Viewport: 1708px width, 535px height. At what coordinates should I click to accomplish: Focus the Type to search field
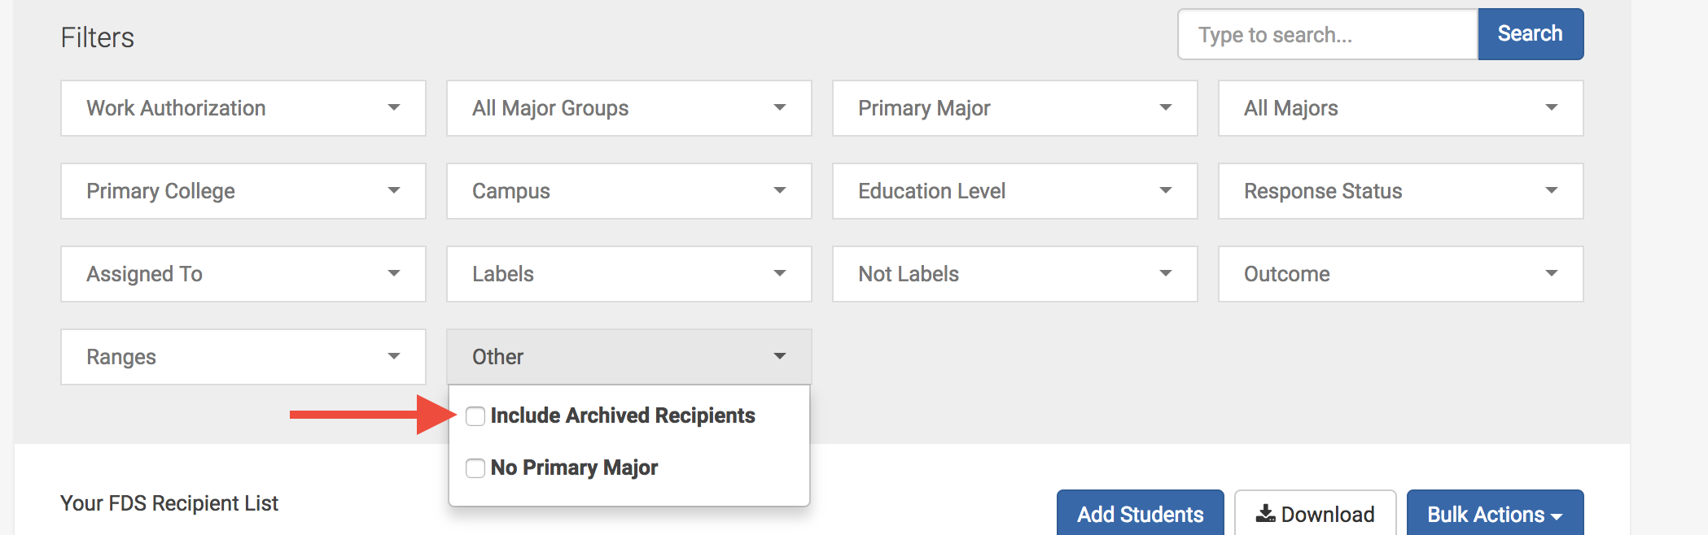pos(1328,34)
